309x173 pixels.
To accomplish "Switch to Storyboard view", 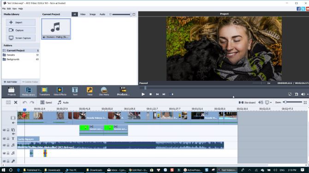I will tap(247, 102).
